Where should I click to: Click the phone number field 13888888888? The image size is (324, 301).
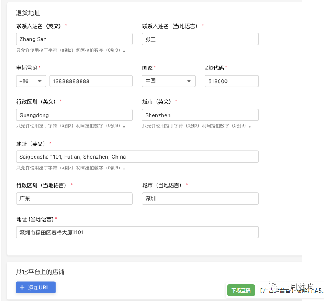tap(91, 81)
